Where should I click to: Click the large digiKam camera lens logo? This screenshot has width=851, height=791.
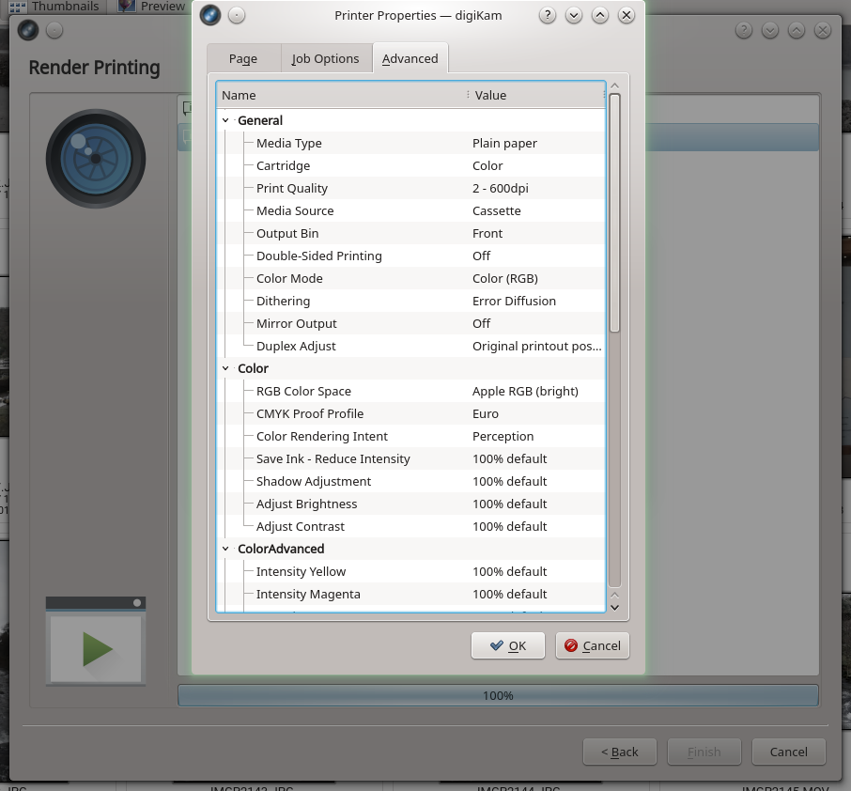[x=96, y=158]
